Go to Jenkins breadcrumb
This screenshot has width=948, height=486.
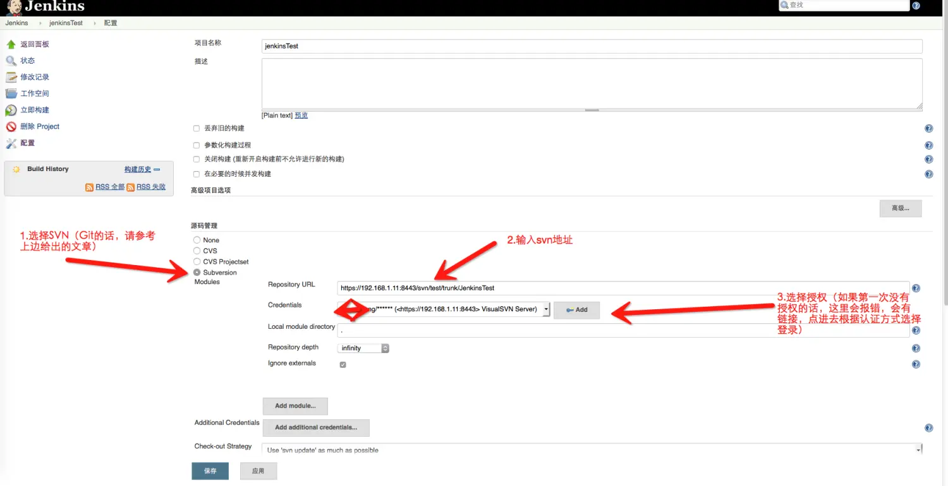pyautogui.click(x=17, y=23)
